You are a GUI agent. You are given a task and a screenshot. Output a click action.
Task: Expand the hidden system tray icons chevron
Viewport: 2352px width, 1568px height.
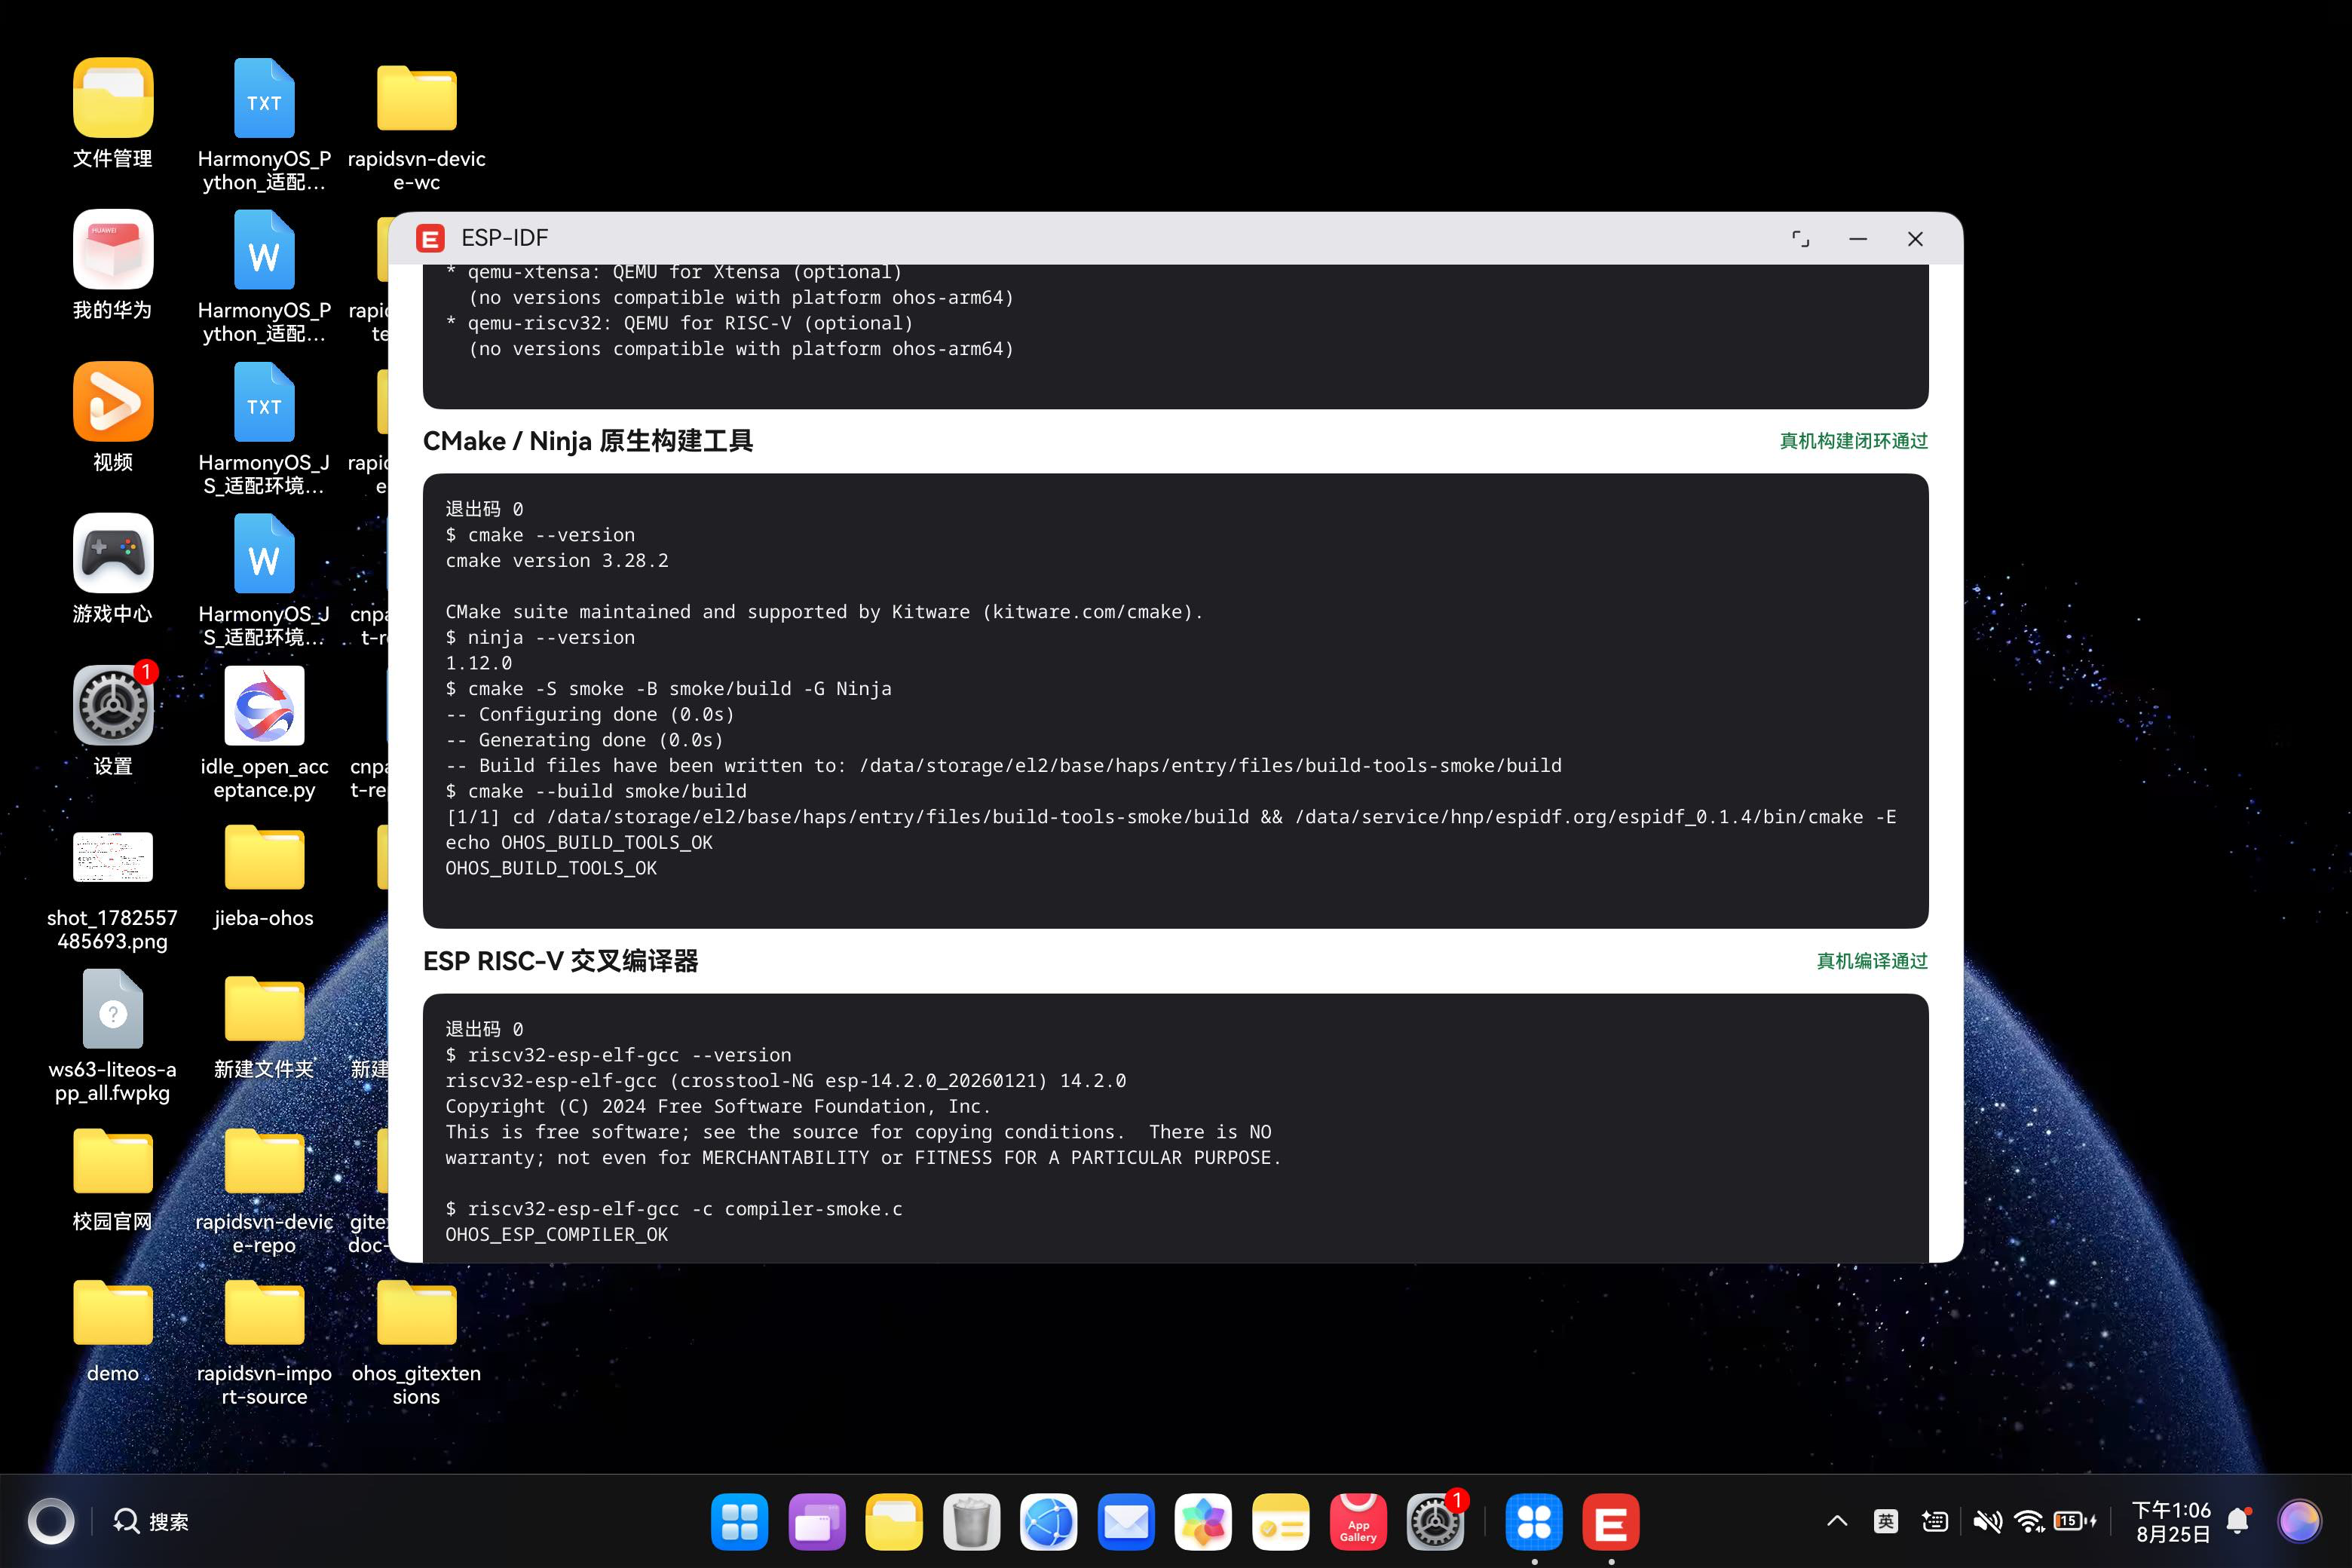[x=1837, y=1521]
